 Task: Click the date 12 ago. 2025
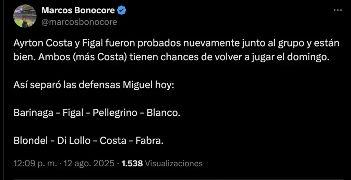[x=90, y=163]
